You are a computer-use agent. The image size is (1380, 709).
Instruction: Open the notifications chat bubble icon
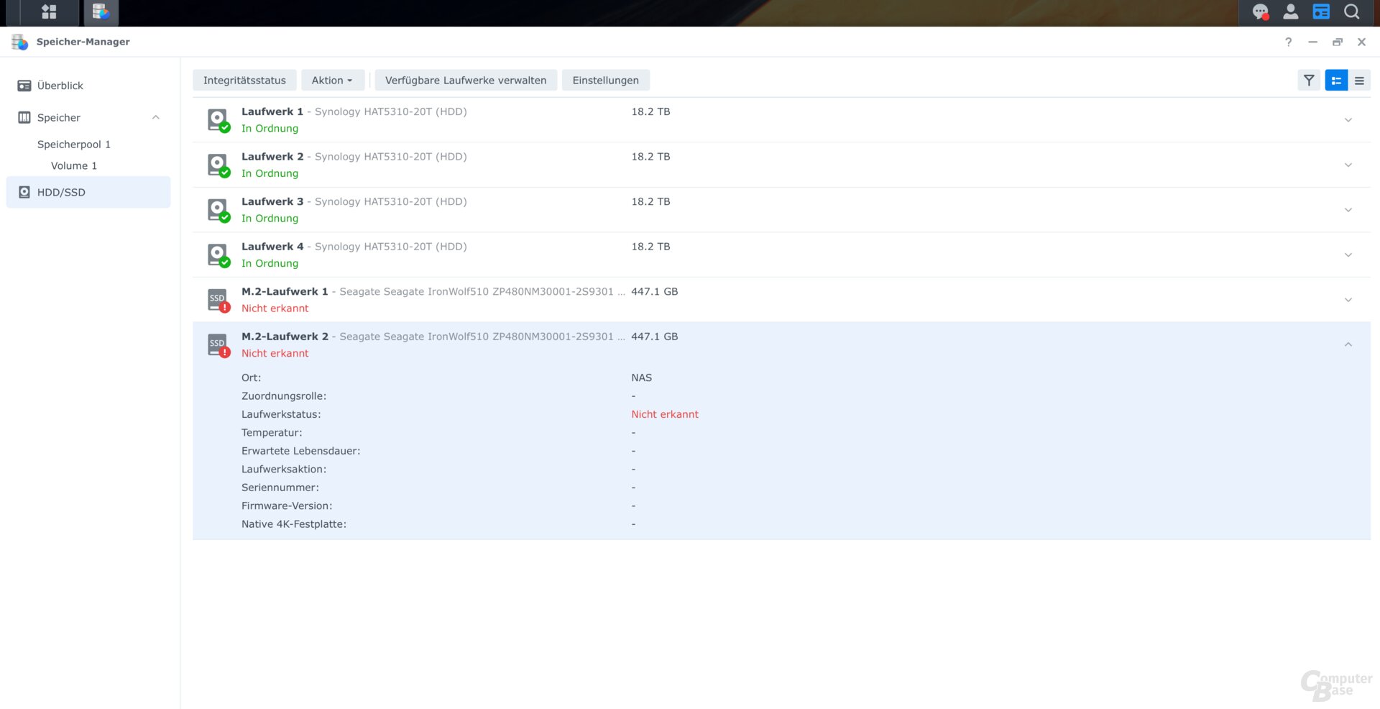tap(1260, 12)
